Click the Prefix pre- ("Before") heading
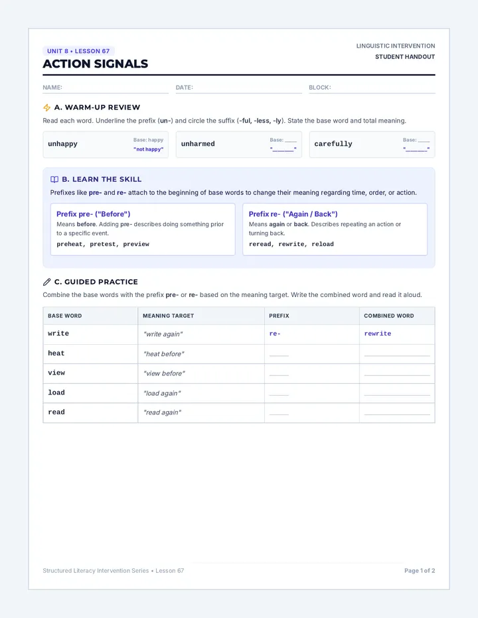Screen dimensions: 478x618 (93, 214)
